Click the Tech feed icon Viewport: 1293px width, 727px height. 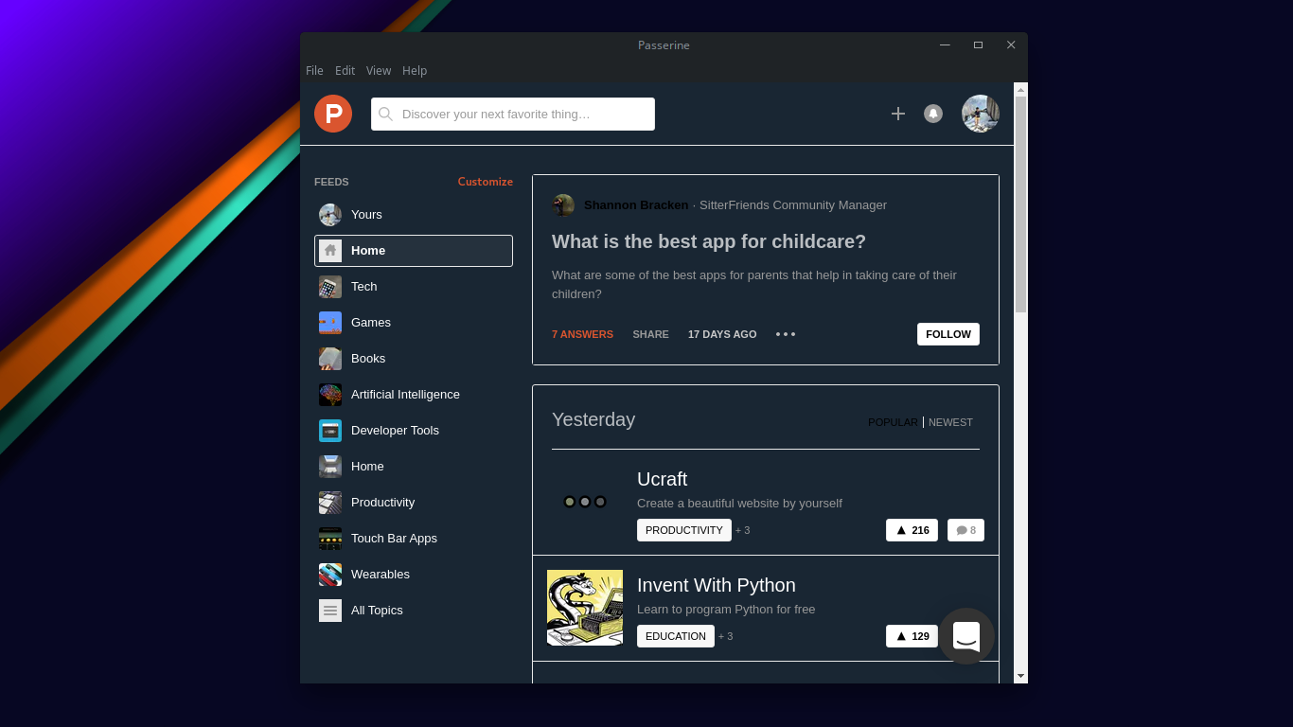tap(330, 287)
